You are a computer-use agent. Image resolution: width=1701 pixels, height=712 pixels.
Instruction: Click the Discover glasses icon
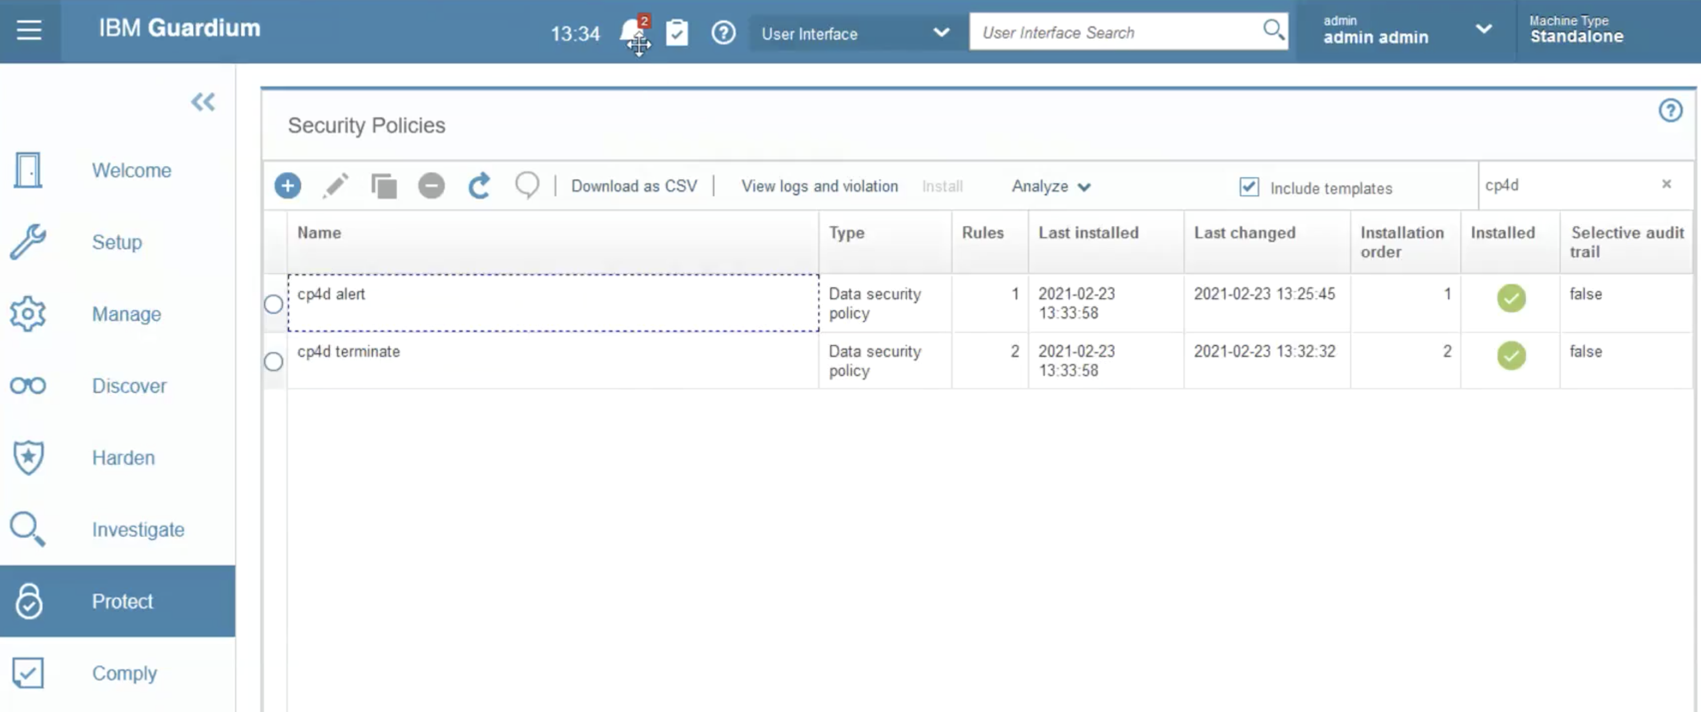point(28,385)
